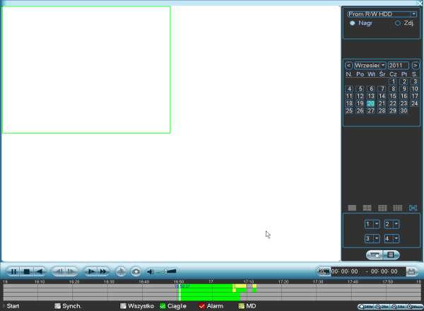Viewport: 424px width, 311px height.
Task: Open channel 2 dropdown
Action: coord(391,224)
